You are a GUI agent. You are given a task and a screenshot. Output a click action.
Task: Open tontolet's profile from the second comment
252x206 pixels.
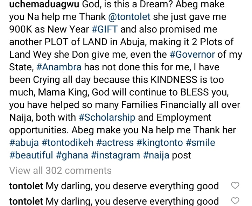tap(26, 201)
